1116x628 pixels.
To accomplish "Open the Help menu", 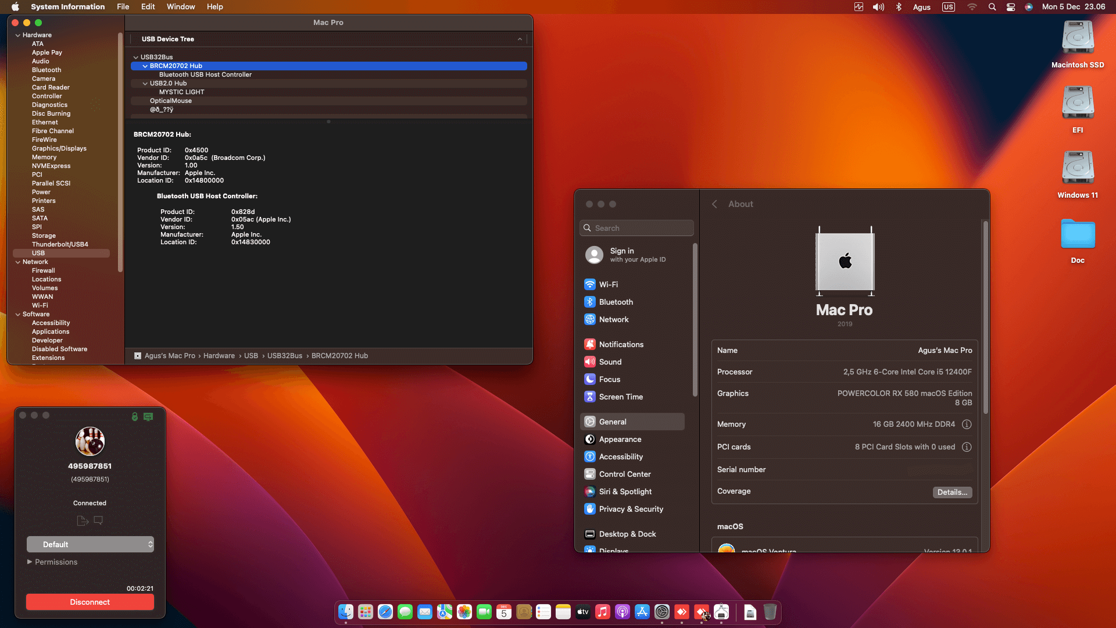I will pos(214,7).
